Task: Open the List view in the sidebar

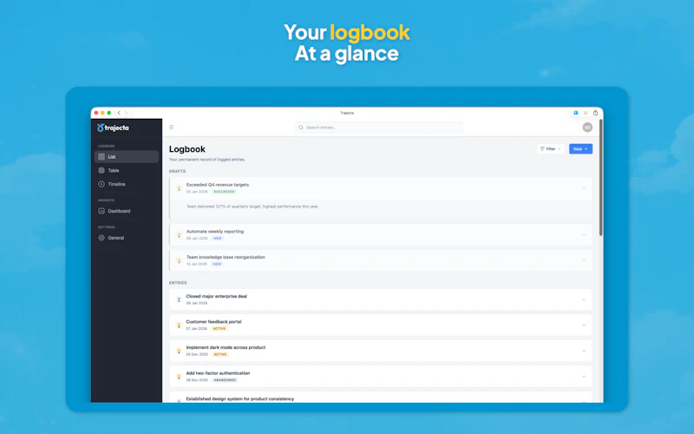Action: pyautogui.click(x=127, y=157)
